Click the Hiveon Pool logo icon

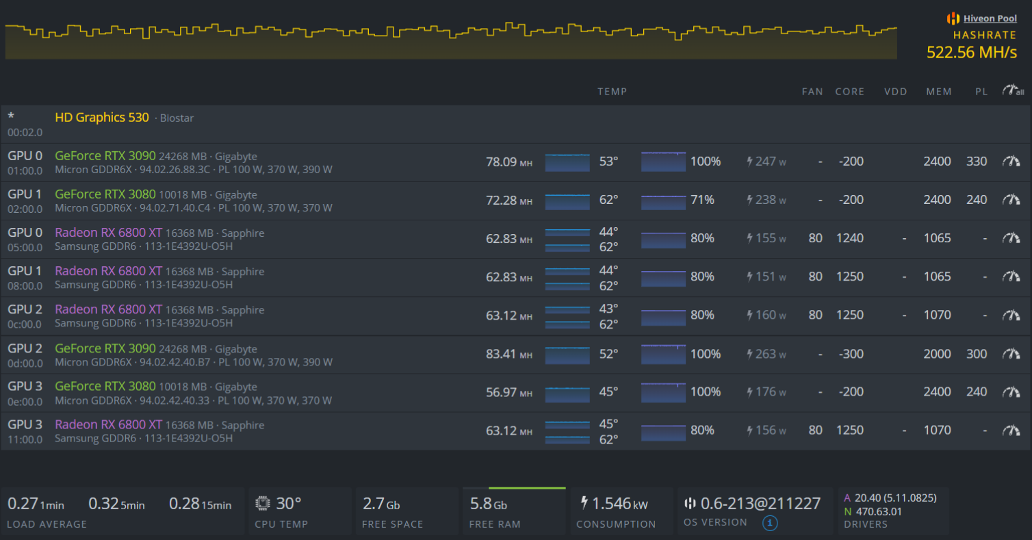click(x=953, y=18)
